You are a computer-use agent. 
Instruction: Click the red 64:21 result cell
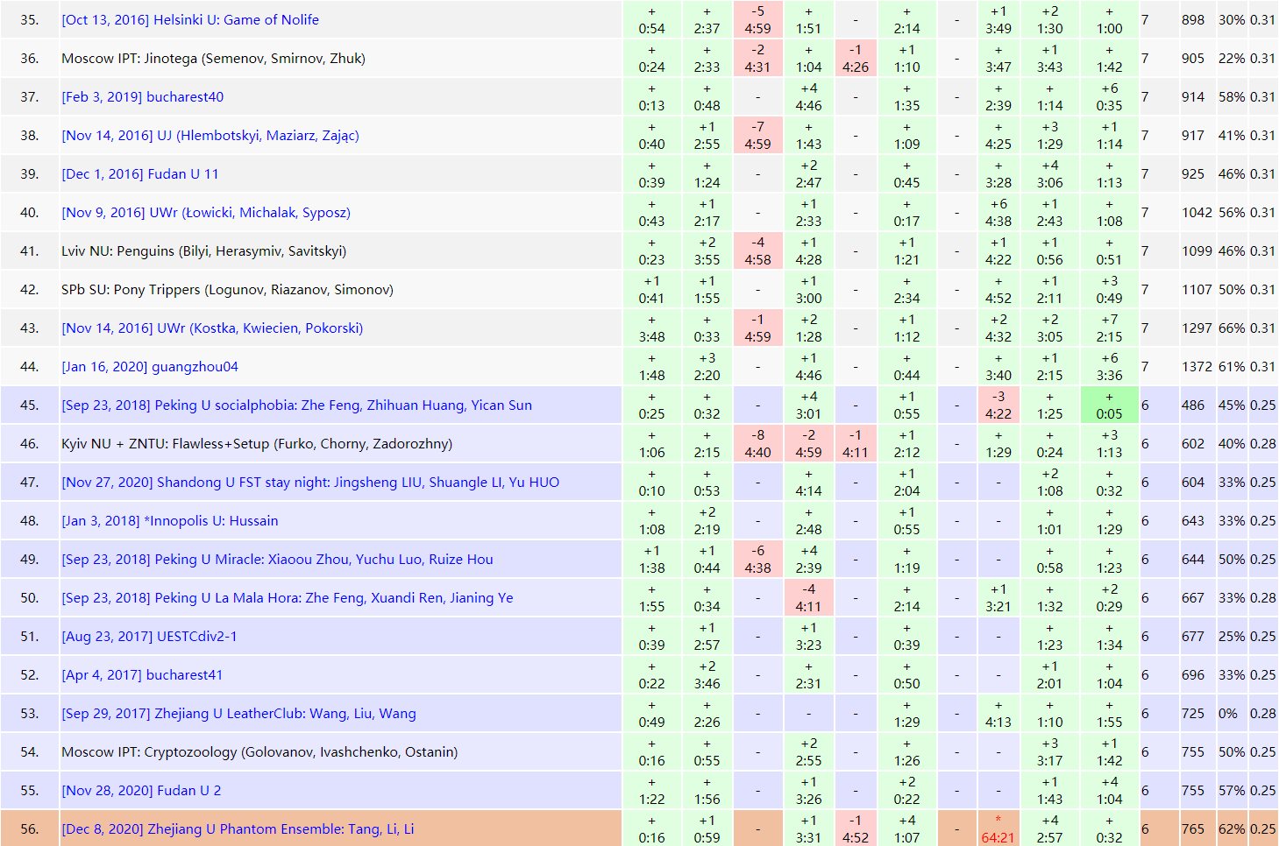(998, 829)
